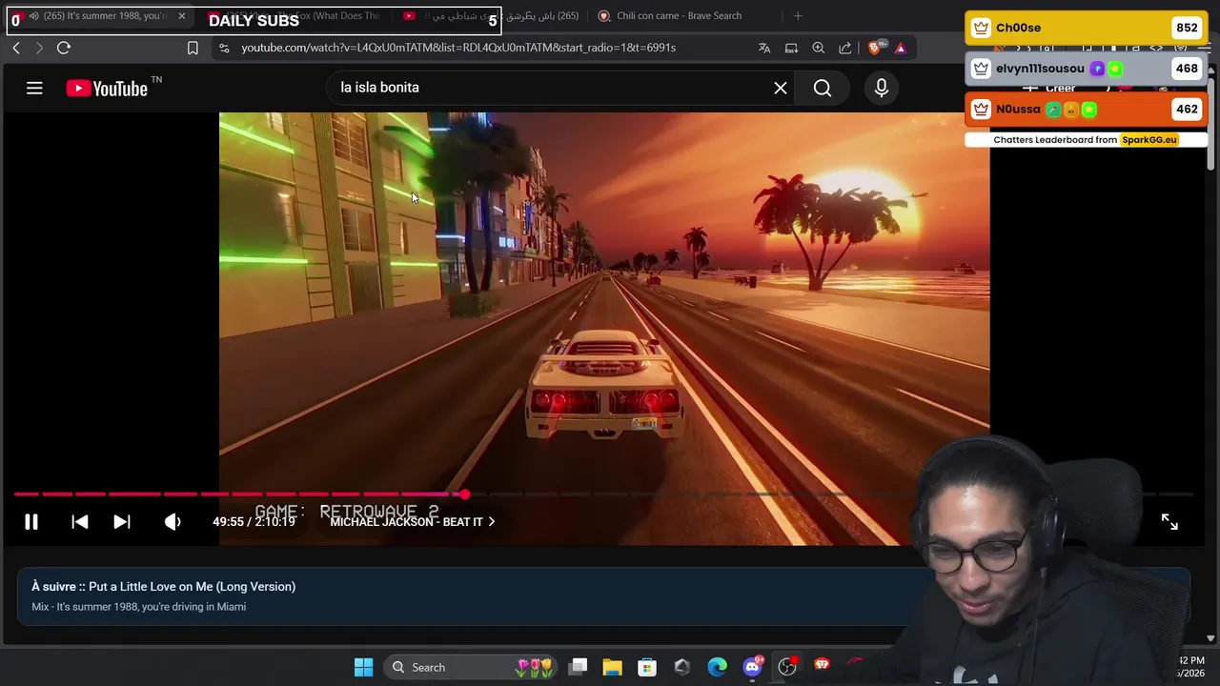Close the 'It's summer 1988' tab

(181, 16)
